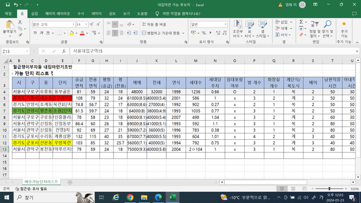Screen dimensions: 361x203
Task: Open the Fill down icon
Action: tap(301, 28)
